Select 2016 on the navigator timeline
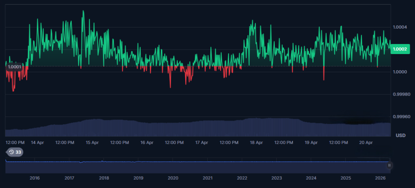Image resolution: width=415 pixels, height=188 pixels. click(35, 178)
